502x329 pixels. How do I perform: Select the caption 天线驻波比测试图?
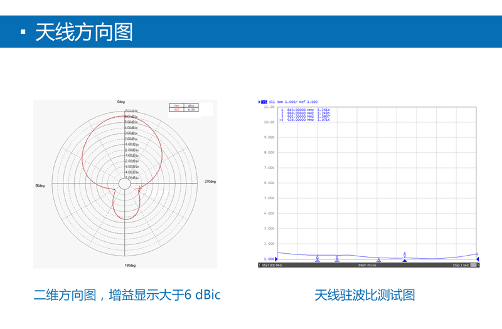point(365,295)
